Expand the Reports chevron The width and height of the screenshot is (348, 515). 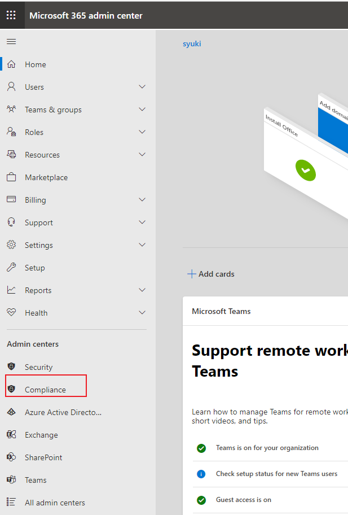(x=142, y=290)
